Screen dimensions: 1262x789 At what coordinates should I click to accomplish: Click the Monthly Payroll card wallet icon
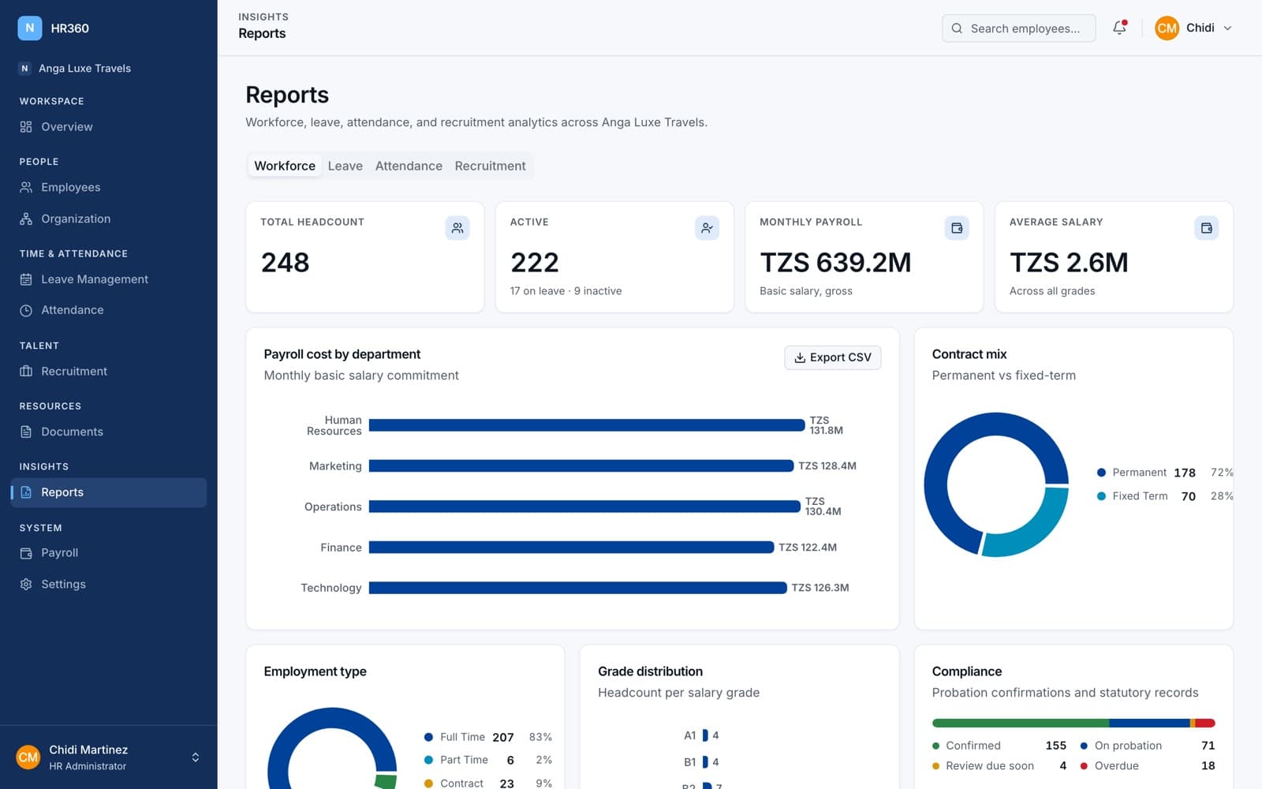pos(957,228)
